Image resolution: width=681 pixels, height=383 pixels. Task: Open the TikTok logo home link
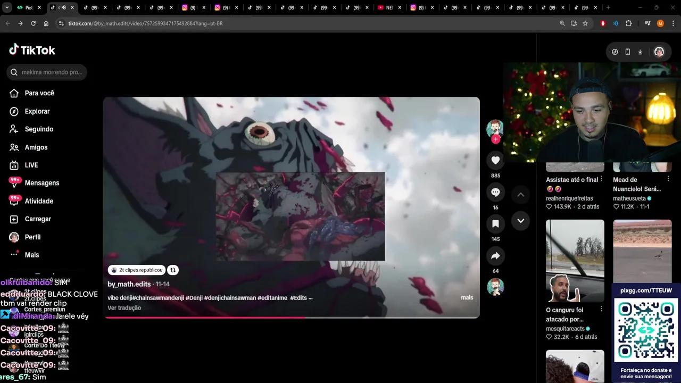pos(32,50)
